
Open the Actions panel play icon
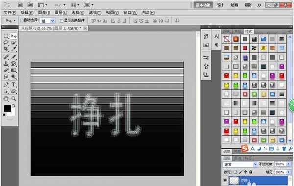coord(206,45)
